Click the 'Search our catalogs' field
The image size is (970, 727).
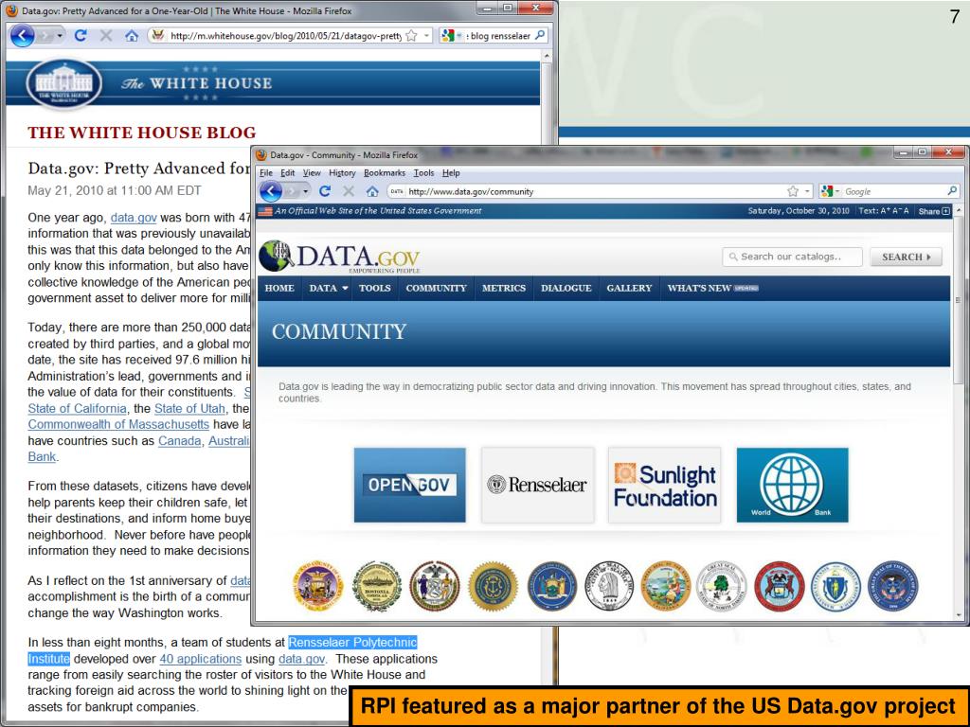coord(792,257)
